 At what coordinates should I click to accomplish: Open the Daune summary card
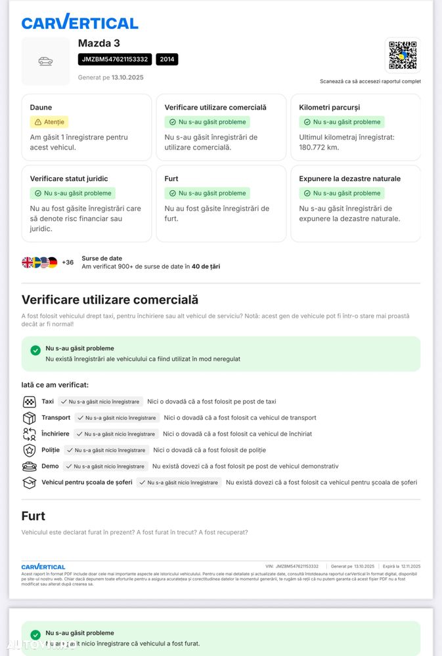[86, 127]
